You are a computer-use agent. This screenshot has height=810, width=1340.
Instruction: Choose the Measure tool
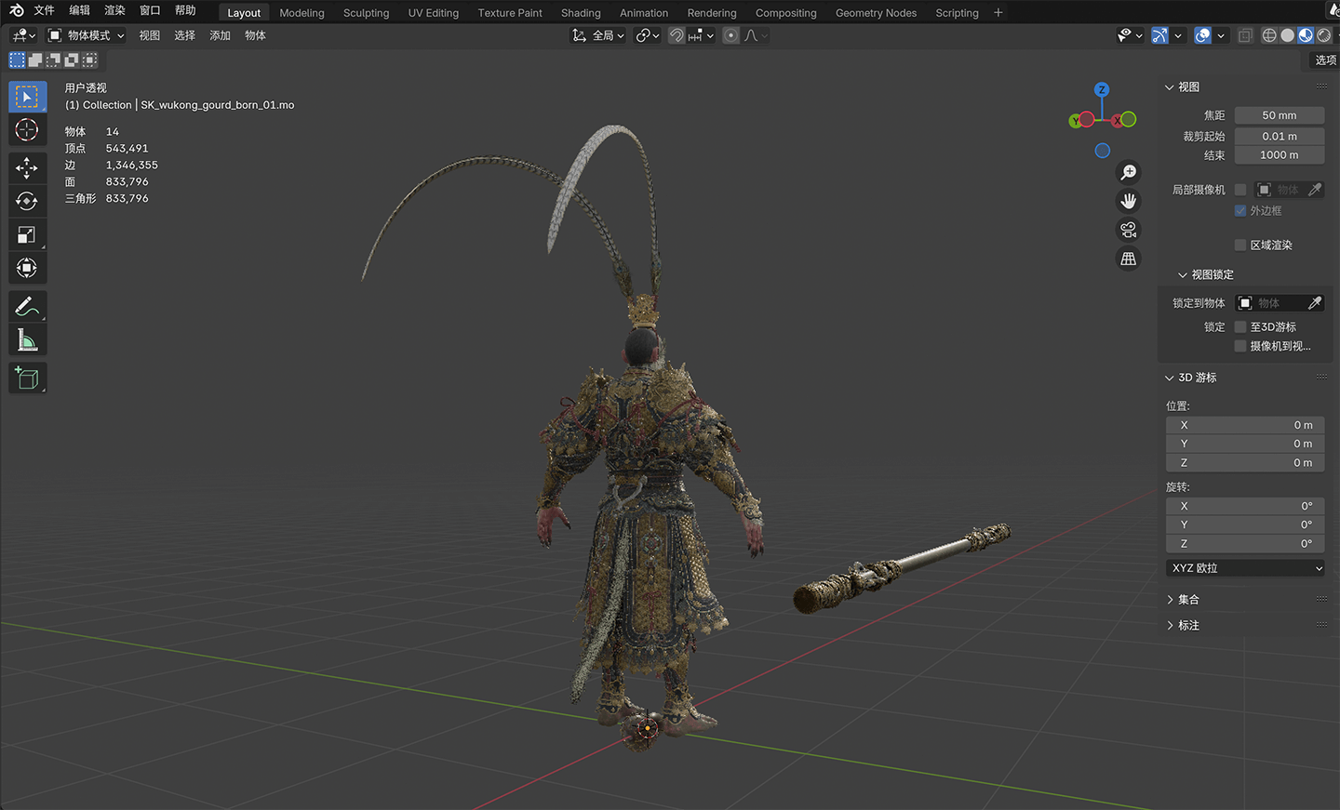(x=27, y=340)
